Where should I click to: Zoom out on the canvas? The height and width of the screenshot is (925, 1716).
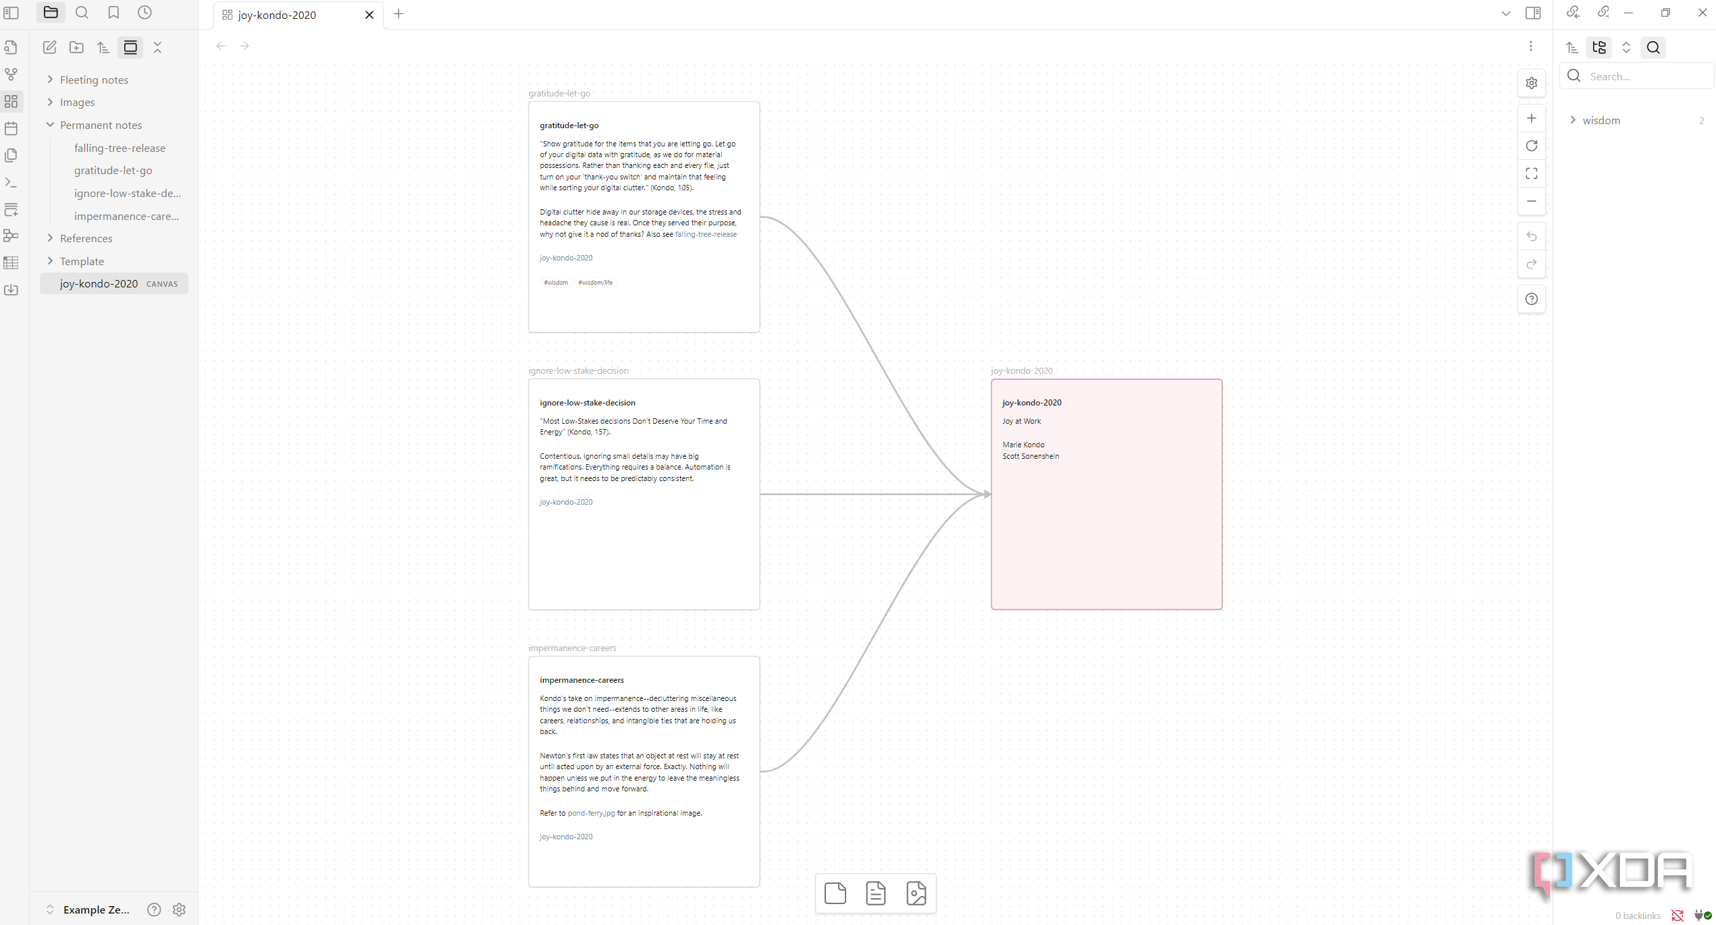tap(1532, 201)
